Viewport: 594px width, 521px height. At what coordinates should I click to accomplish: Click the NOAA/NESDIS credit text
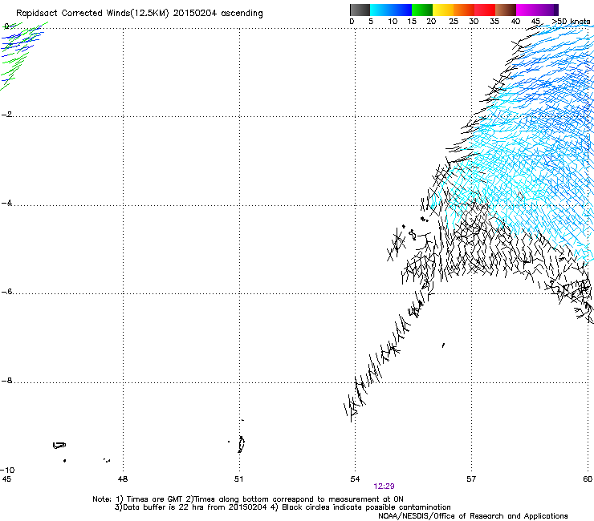click(473, 516)
